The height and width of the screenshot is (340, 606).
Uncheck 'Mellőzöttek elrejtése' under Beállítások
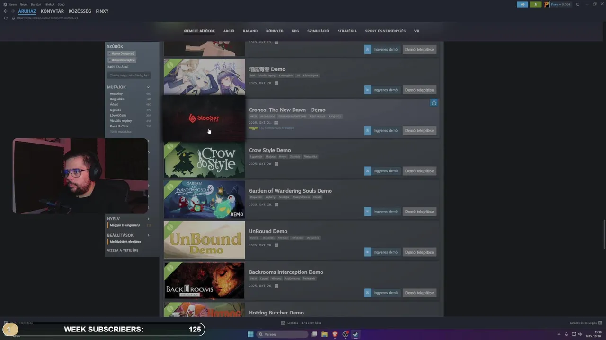coord(125,241)
